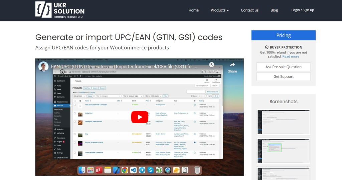Image resolution: width=342 pixels, height=180 pixels.
Task: Click the document icon in dock
Action: point(185,170)
